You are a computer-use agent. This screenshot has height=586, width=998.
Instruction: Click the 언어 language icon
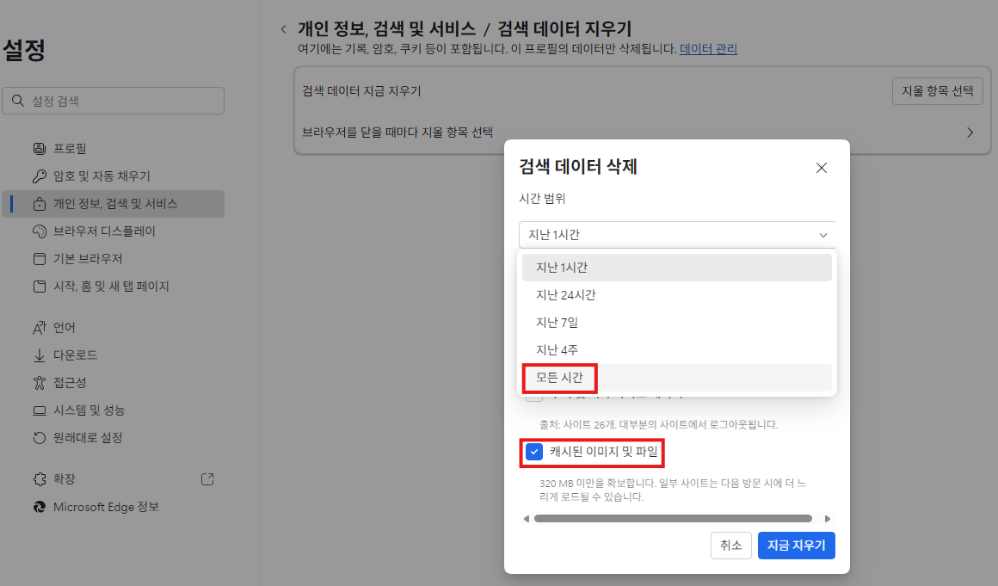(39, 328)
